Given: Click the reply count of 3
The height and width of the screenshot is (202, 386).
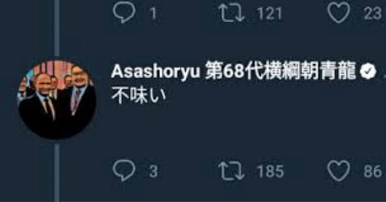Looking at the screenshot, I should pyautogui.click(x=153, y=171).
